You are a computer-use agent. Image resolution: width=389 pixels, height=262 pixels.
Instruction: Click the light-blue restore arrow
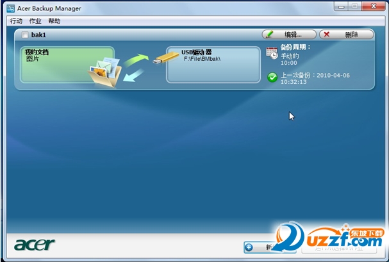pos(133,76)
